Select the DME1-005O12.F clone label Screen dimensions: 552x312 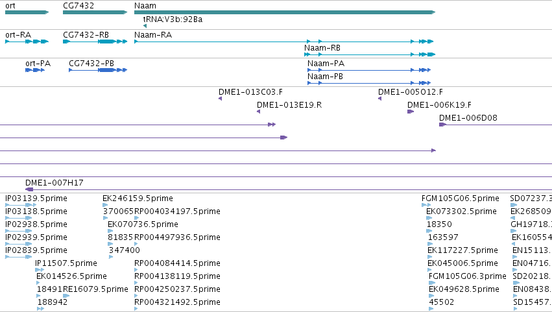[411, 92]
